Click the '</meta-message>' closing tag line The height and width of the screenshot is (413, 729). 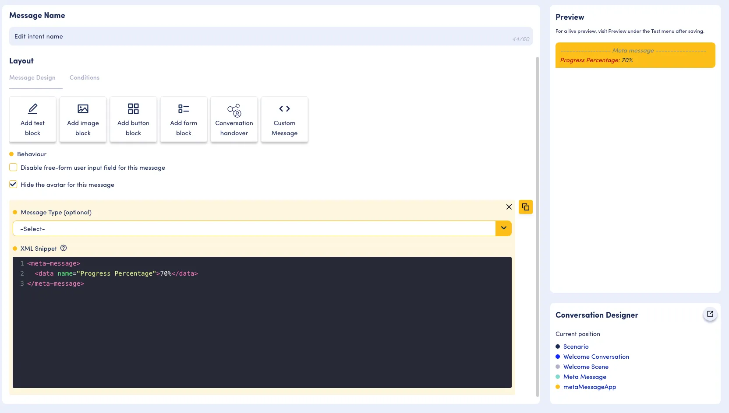pos(56,283)
